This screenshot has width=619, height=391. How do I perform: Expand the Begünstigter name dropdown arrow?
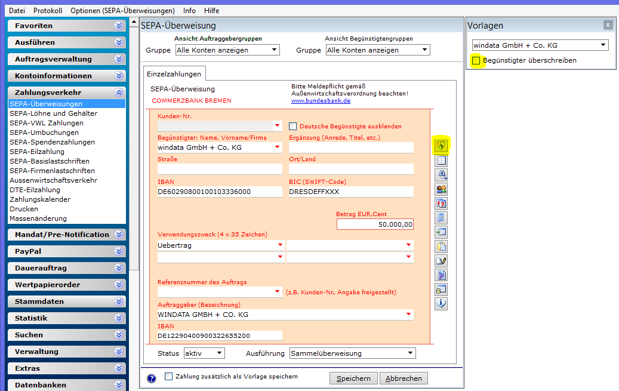[x=278, y=147]
